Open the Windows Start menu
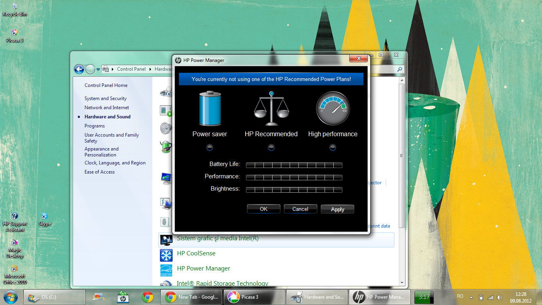The width and height of the screenshot is (542, 305). (x=10, y=297)
